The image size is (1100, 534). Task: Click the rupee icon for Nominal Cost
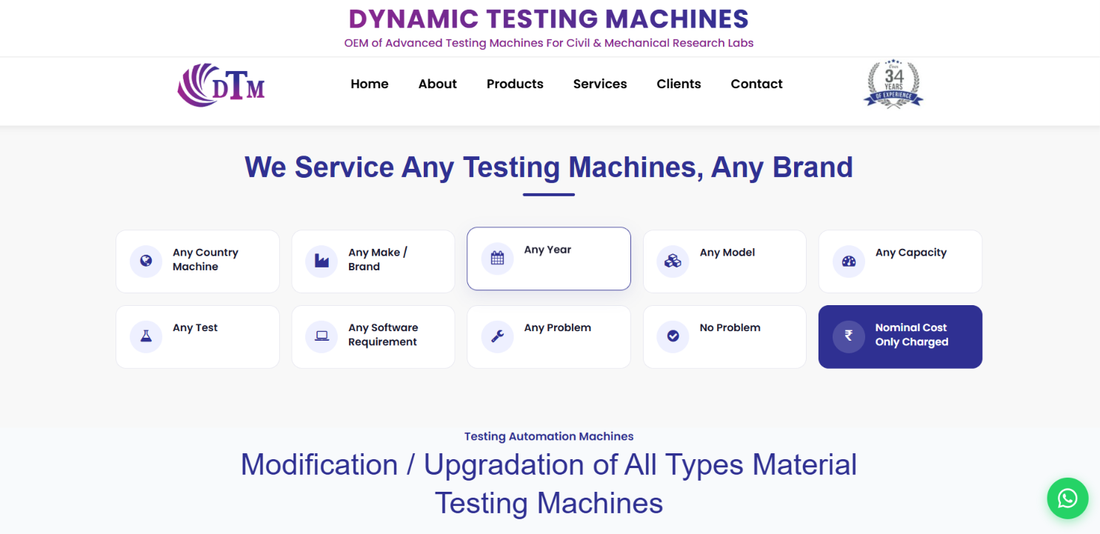coord(849,336)
